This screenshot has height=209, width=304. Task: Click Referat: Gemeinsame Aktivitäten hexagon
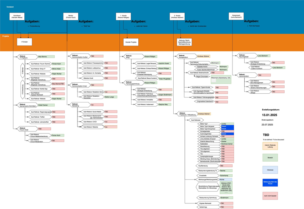pos(28,105)
